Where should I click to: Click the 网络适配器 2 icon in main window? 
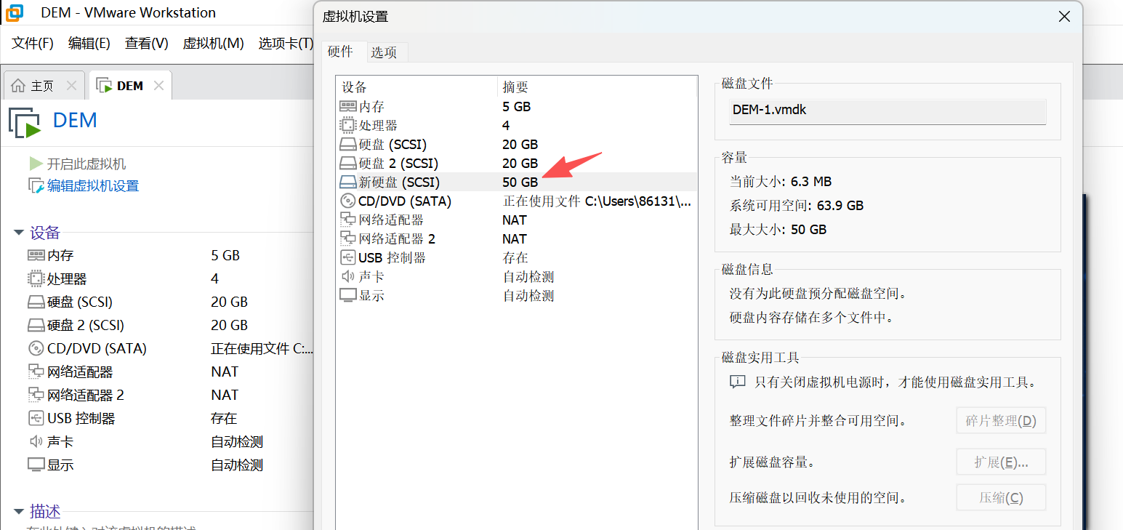(x=36, y=395)
